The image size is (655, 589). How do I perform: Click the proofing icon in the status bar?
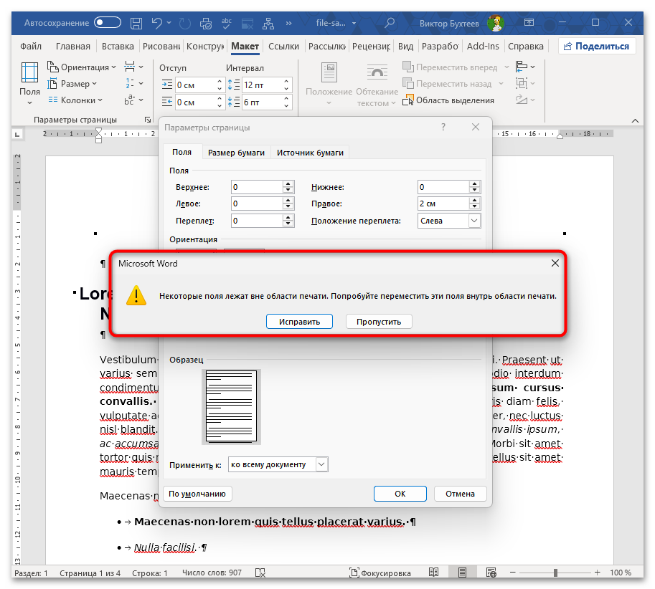click(x=260, y=573)
